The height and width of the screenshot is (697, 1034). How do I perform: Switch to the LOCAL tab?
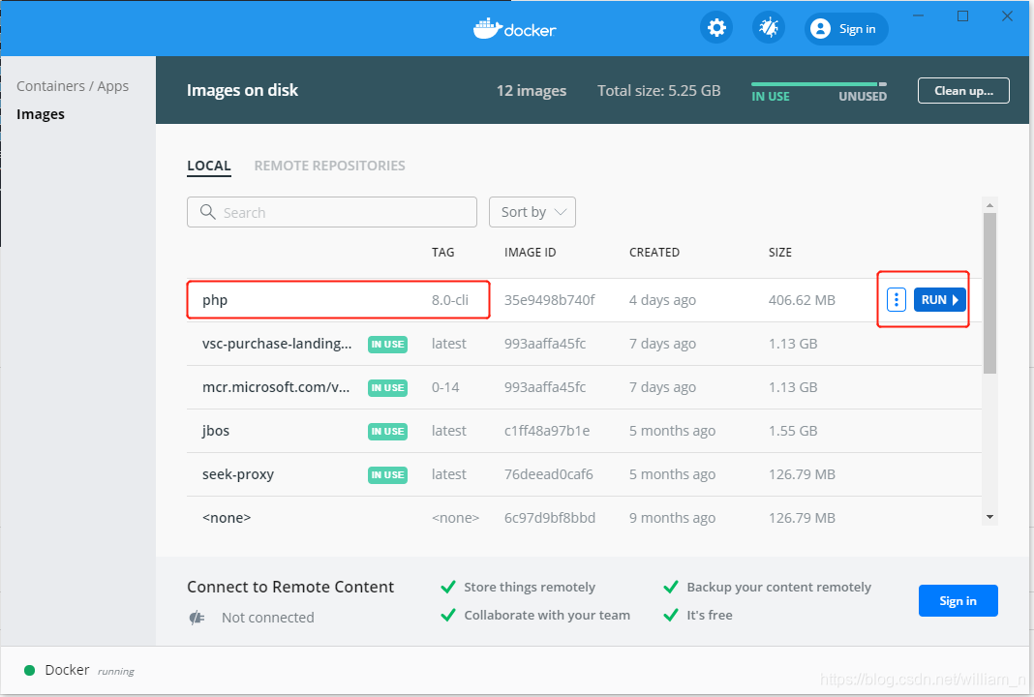(x=209, y=166)
